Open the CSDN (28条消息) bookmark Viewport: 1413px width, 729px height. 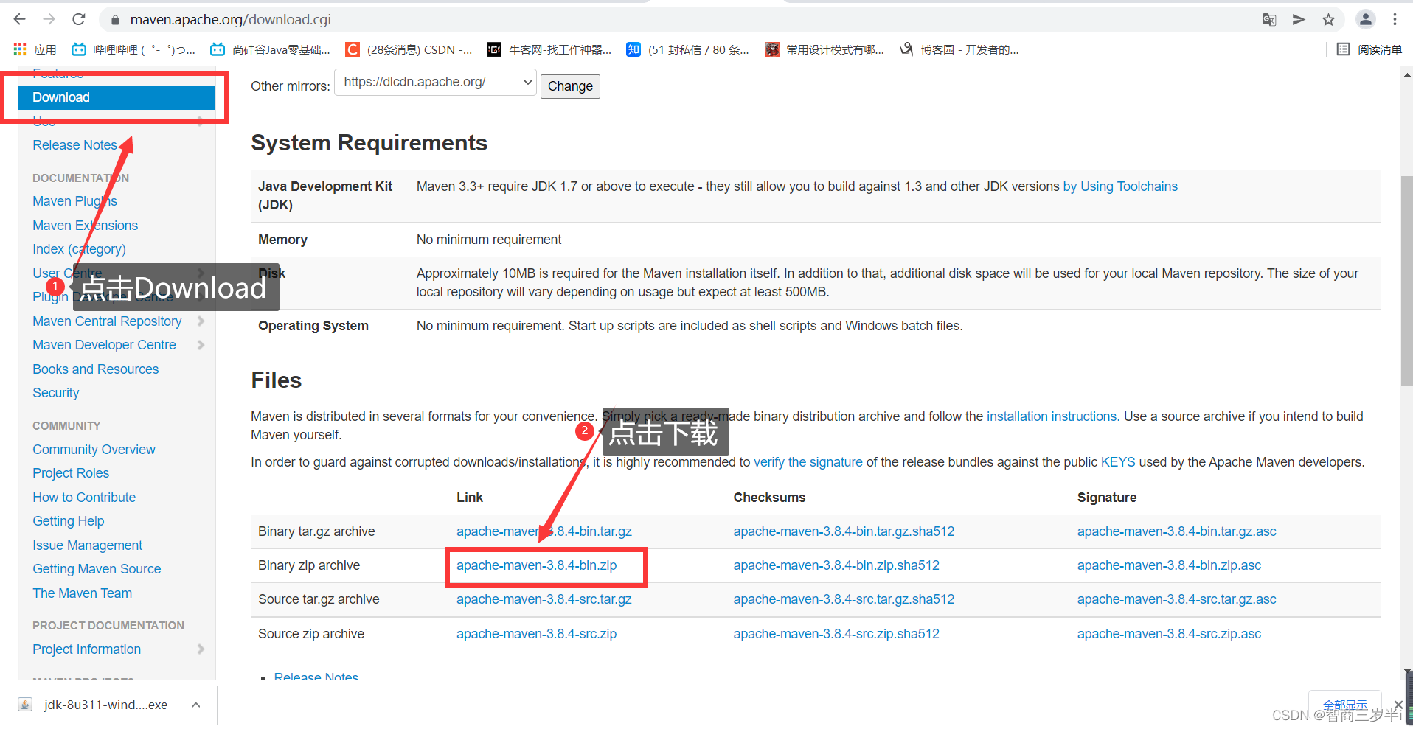pos(409,49)
